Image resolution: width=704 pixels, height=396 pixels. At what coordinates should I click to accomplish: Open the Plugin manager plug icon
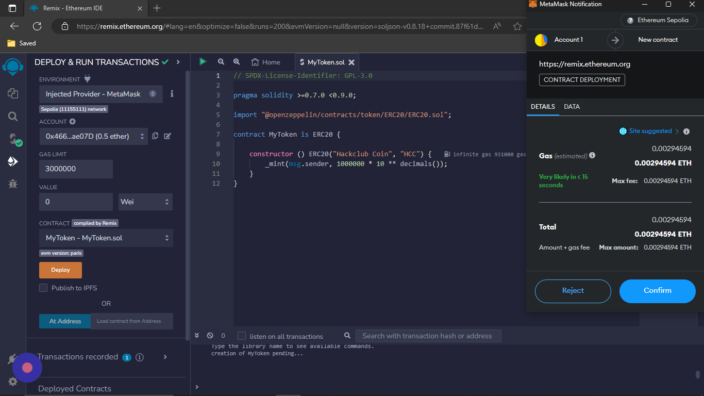coord(11,359)
